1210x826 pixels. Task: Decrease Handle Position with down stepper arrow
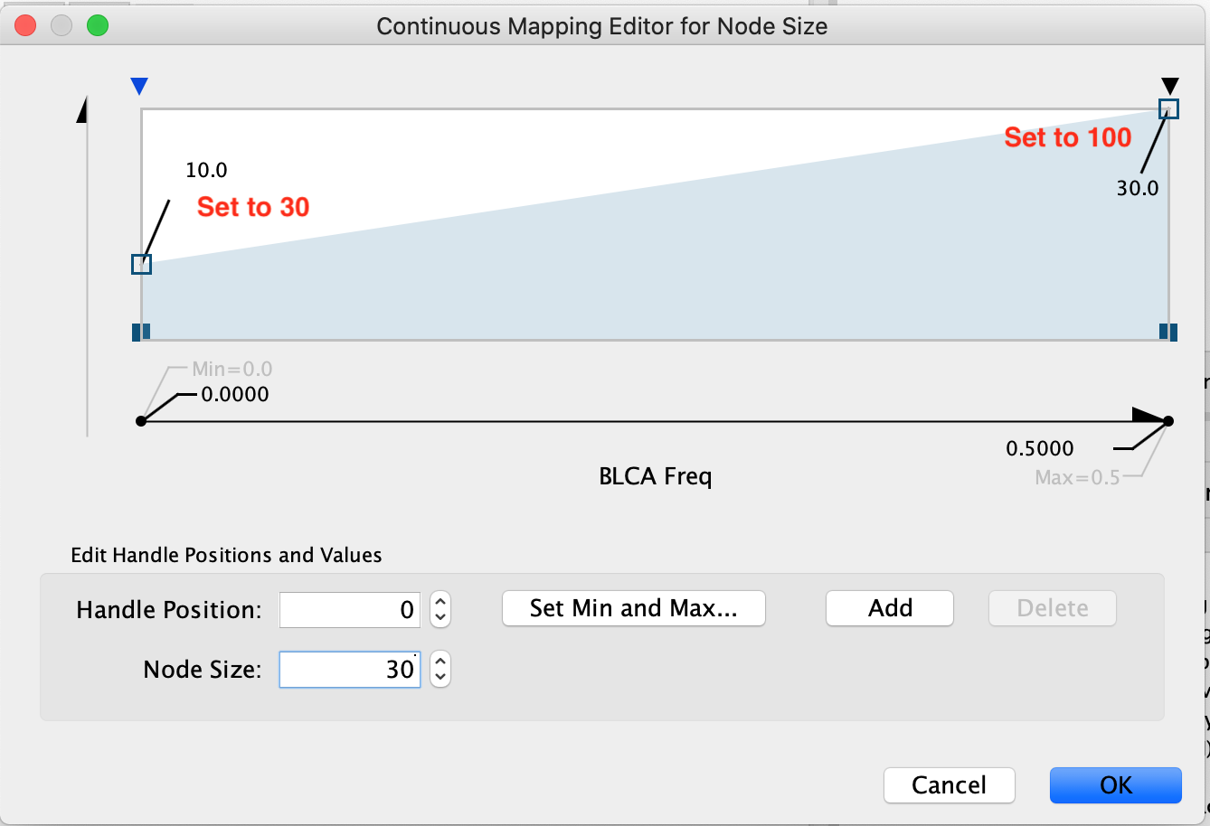point(440,617)
